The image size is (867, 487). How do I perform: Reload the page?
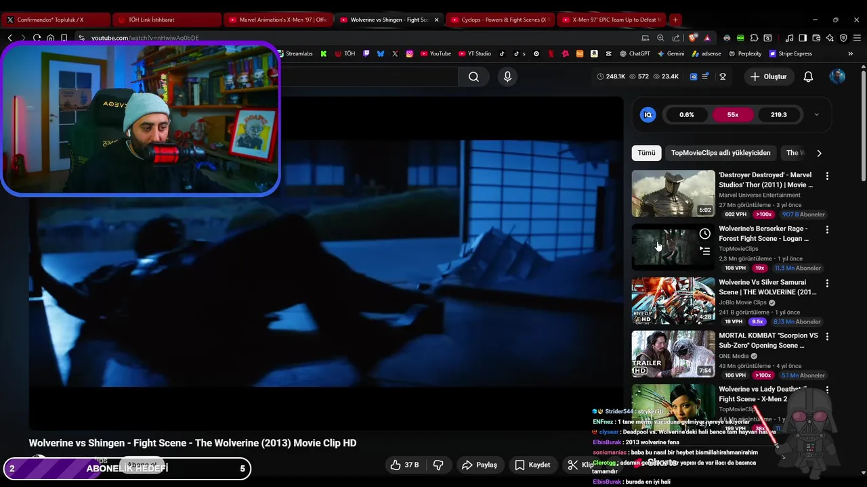37,38
